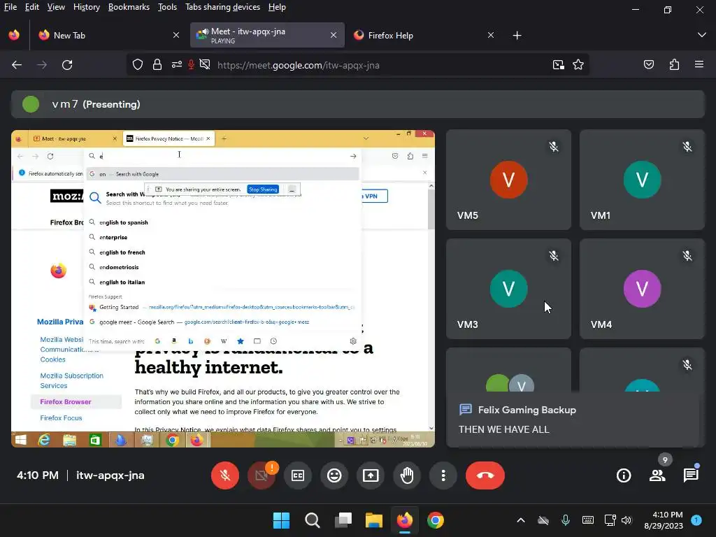Bookmark this page with star icon
This screenshot has width=716, height=537.
[578, 65]
